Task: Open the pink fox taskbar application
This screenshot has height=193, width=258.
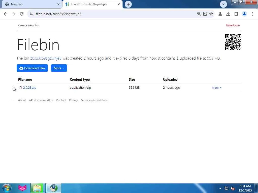Action: 22,188
